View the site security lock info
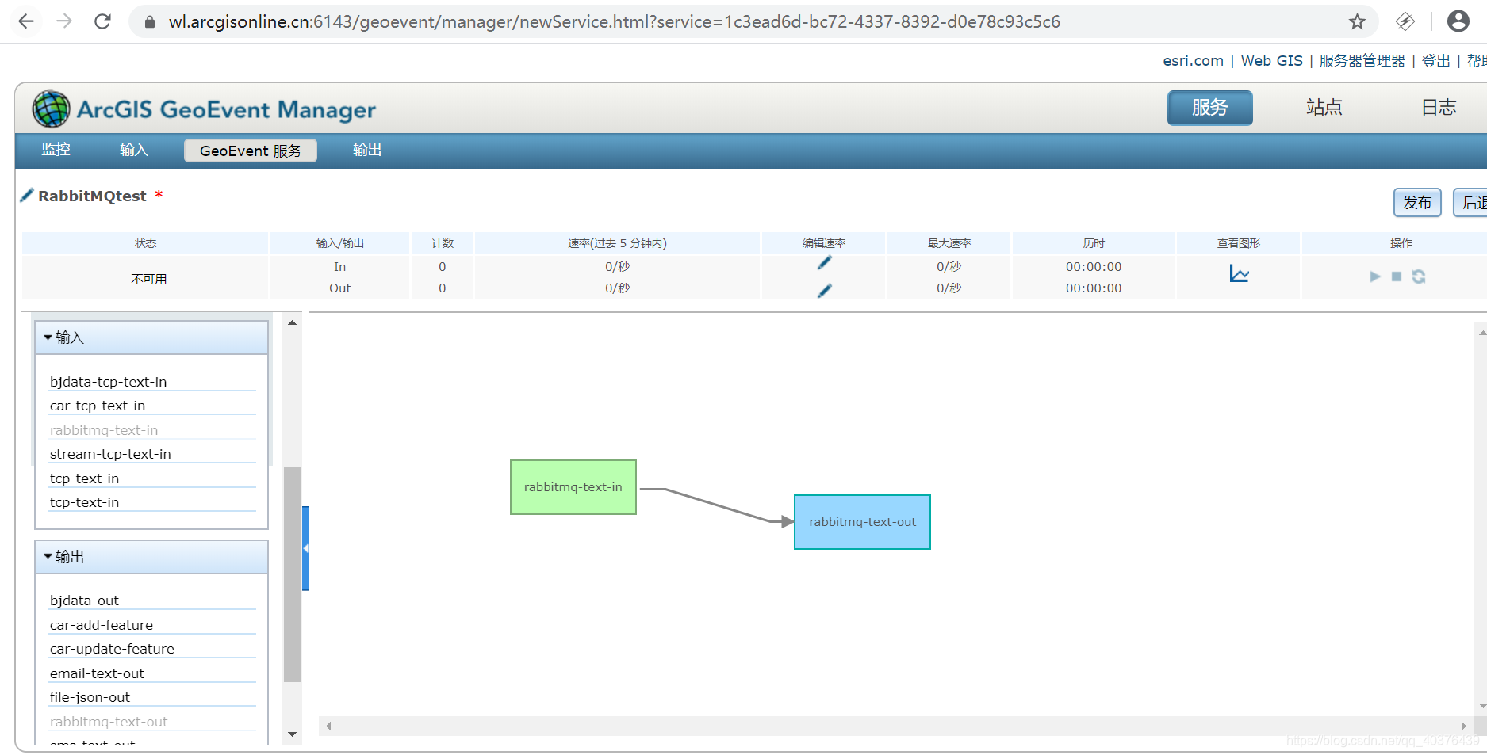The image size is (1487, 755). (149, 22)
